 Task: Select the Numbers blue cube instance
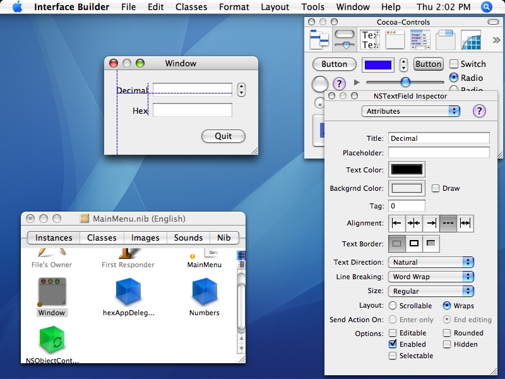coord(205,292)
